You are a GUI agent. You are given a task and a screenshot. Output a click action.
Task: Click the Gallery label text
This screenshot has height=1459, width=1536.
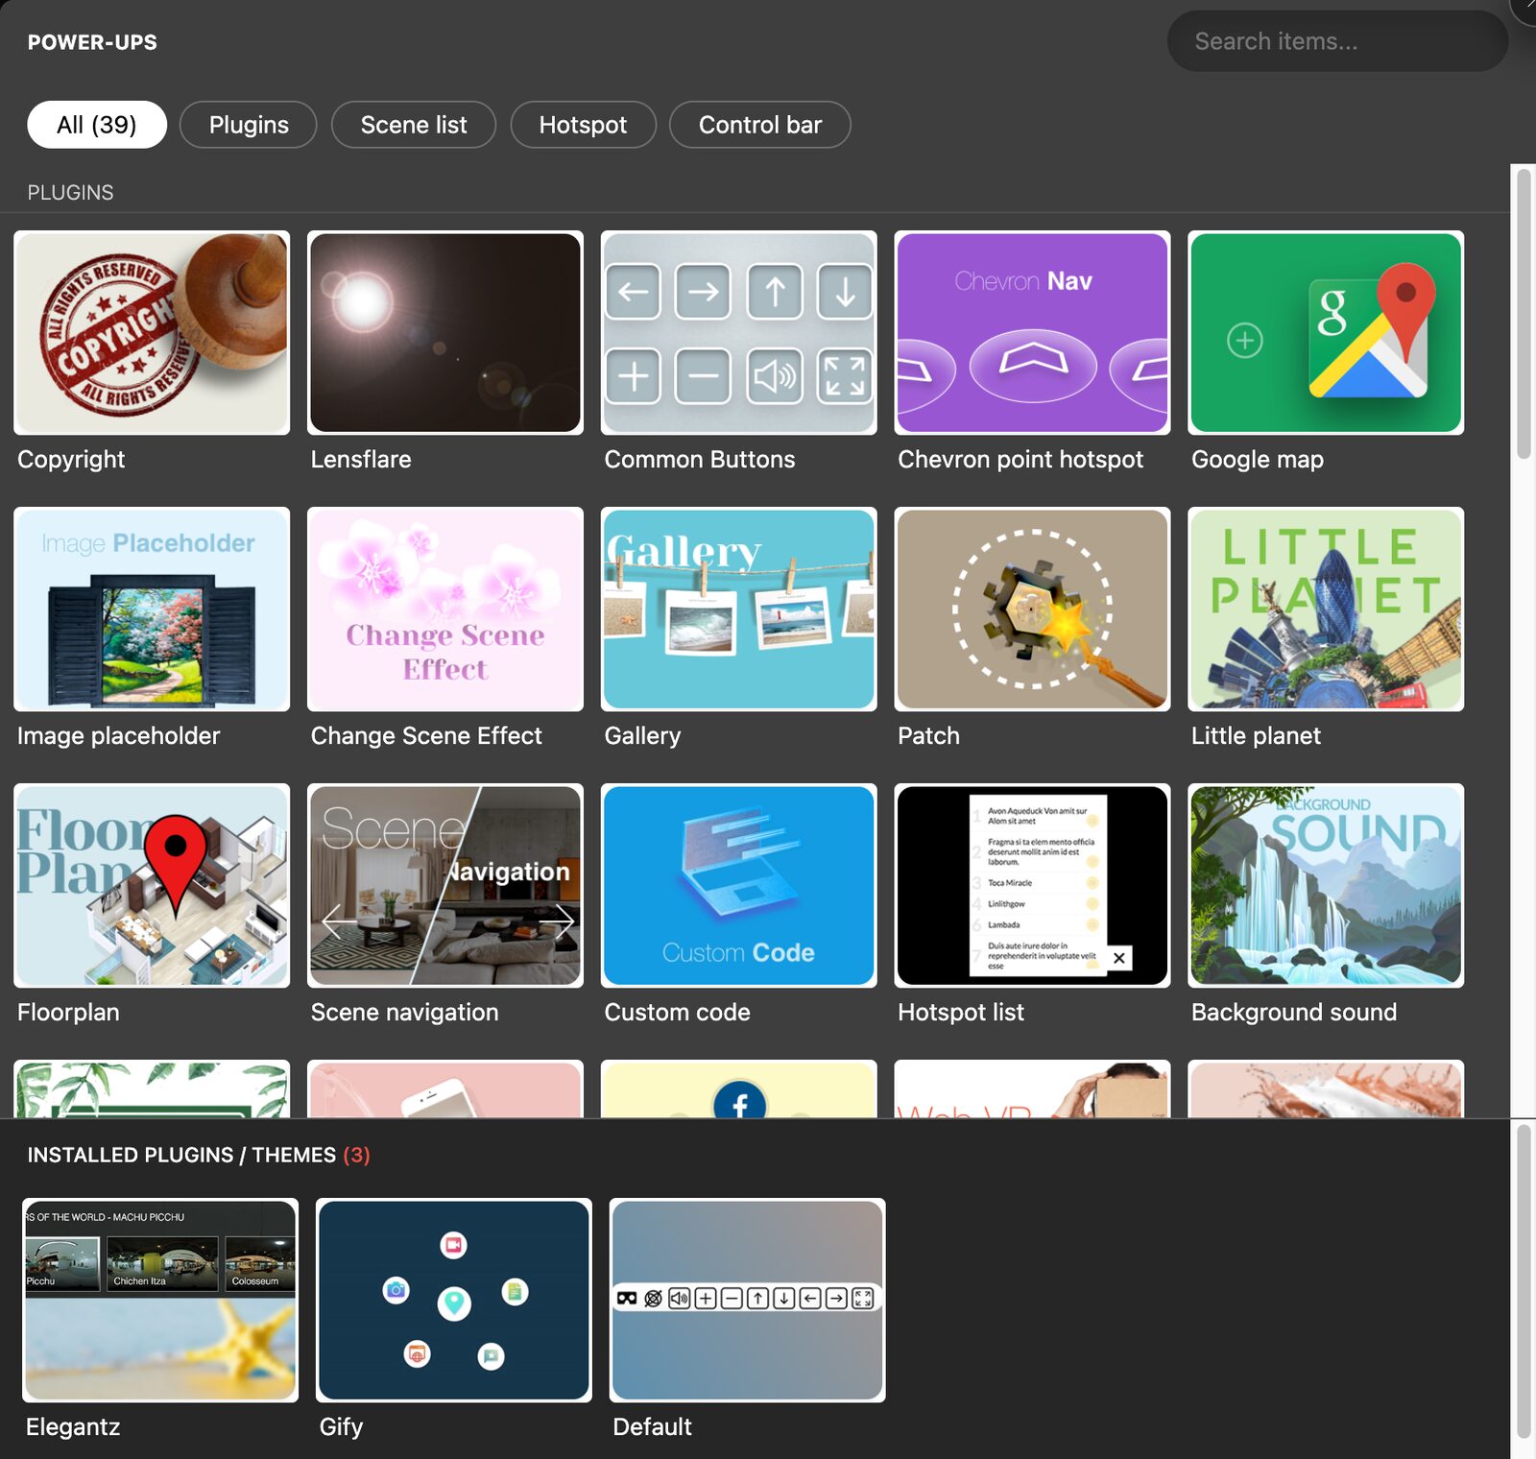(x=642, y=736)
